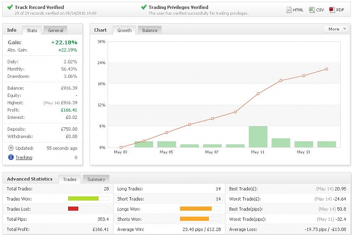Select the Balance chart tab
This screenshot has width=352, height=235.
[x=150, y=30]
